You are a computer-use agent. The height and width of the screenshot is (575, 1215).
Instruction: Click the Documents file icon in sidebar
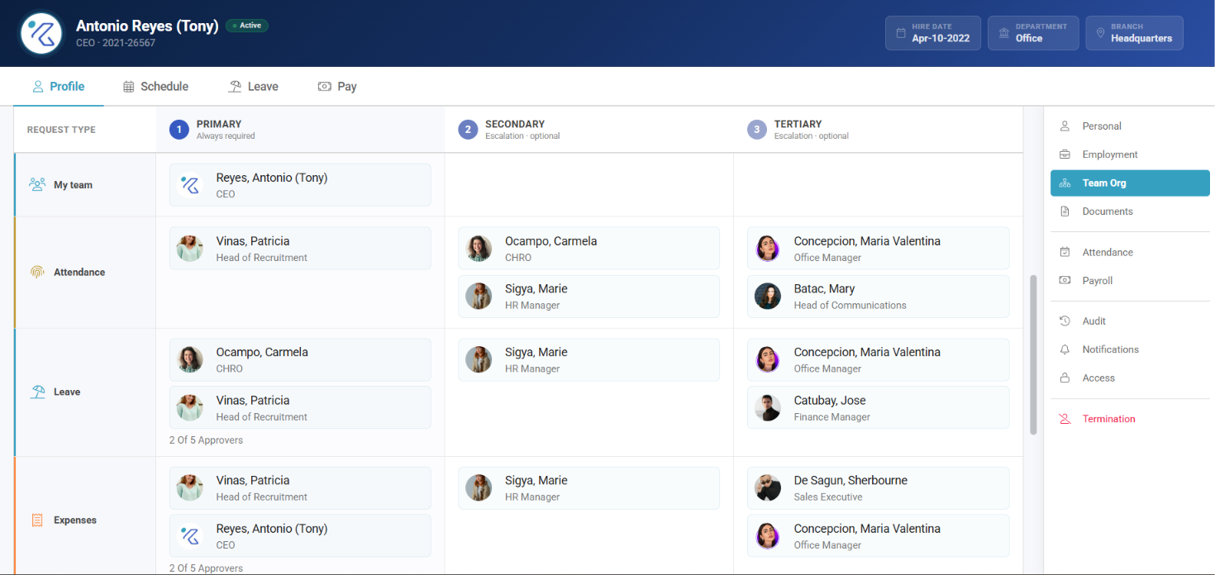1065,211
